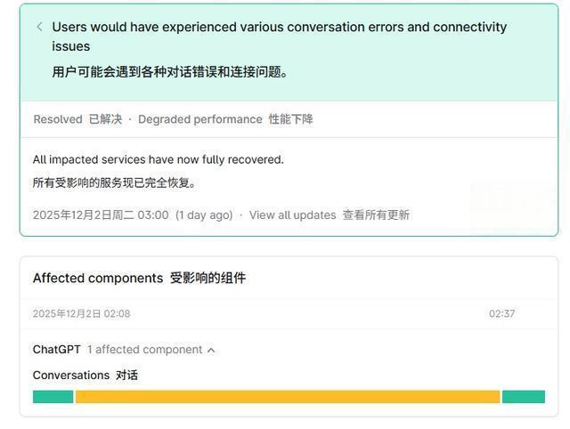The height and width of the screenshot is (429, 570).
Task: Click the "Resolved" status label
Action: tap(58, 119)
